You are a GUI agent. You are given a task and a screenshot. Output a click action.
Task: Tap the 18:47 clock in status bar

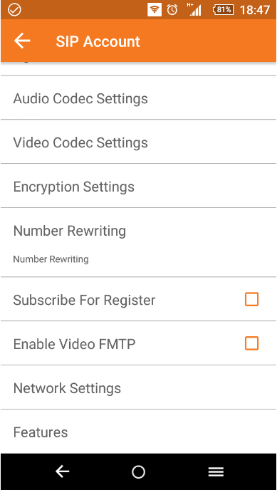click(x=254, y=10)
